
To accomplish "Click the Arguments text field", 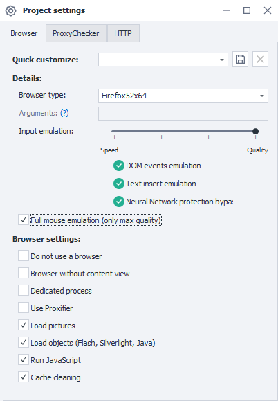I will tap(183, 114).
